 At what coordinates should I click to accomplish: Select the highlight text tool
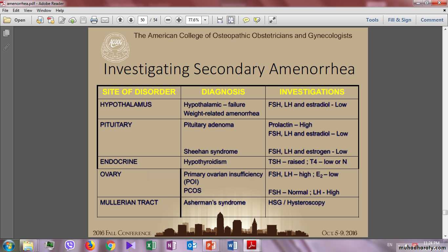pyautogui.click(x=257, y=20)
